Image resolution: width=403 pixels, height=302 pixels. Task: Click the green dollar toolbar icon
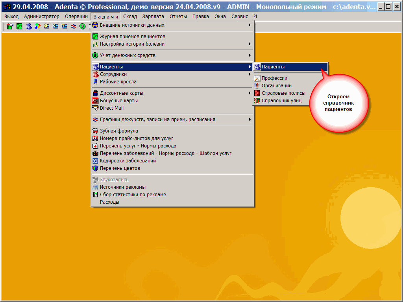82,26
